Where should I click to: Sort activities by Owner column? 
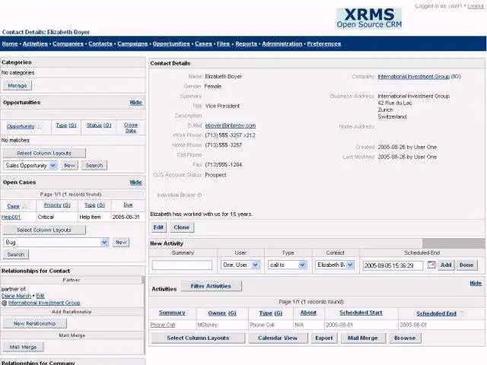point(222,313)
